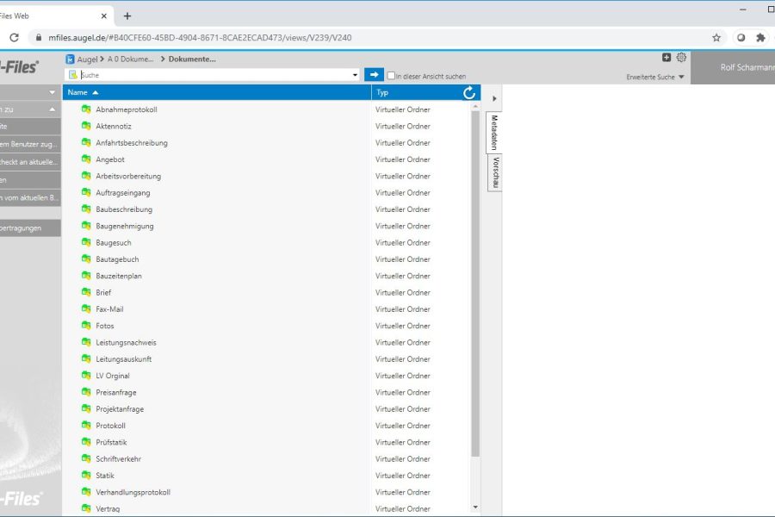Expand the Erweiterte Suche options
This screenshot has width=775, height=517.
[x=655, y=78]
